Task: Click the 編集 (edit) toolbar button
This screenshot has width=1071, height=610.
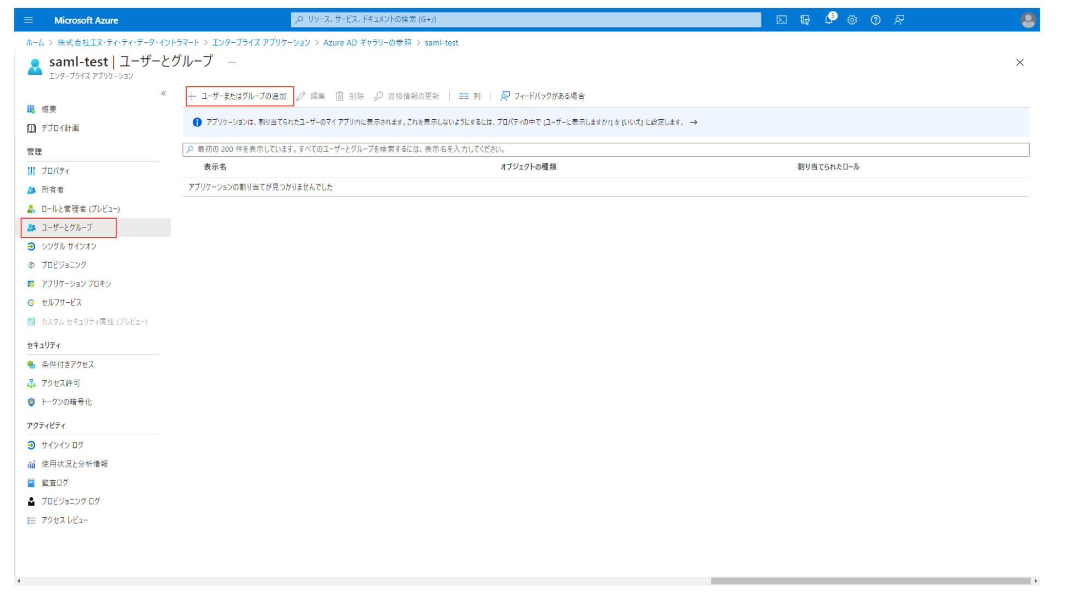Action: point(311,96)
